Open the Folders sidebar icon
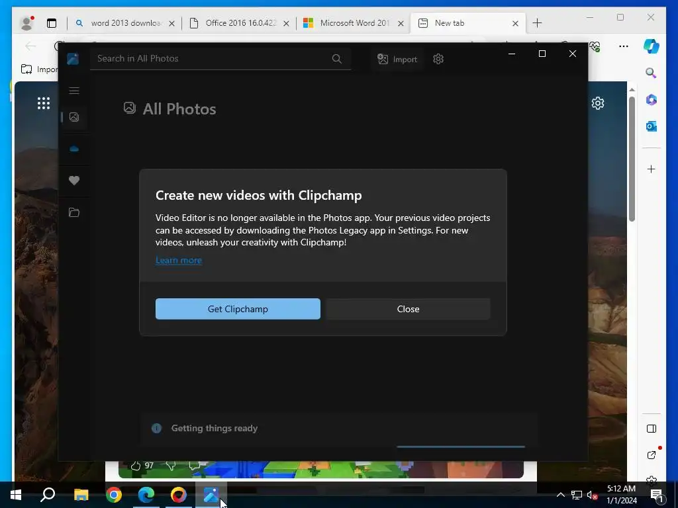 point(74,212)
